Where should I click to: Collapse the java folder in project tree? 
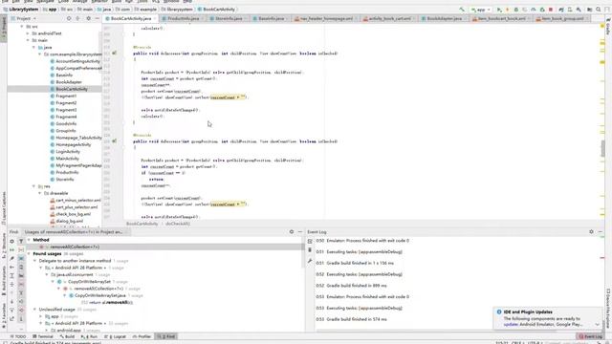point(33,47)
